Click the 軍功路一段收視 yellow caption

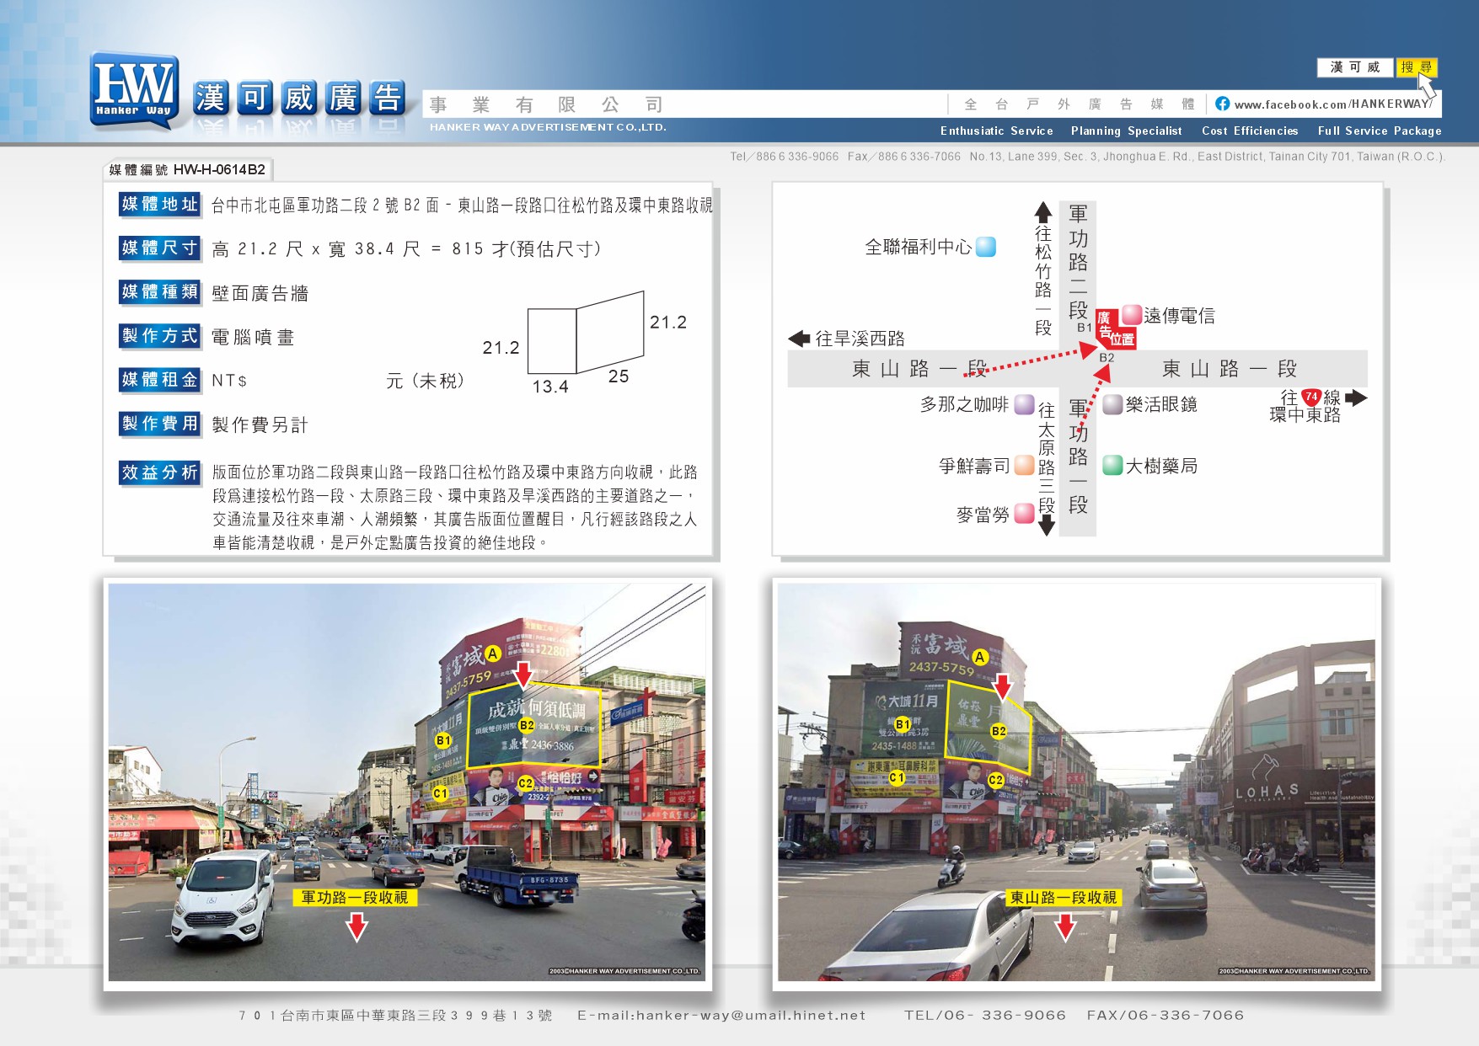pyautogui.click(x=355, y=898)
